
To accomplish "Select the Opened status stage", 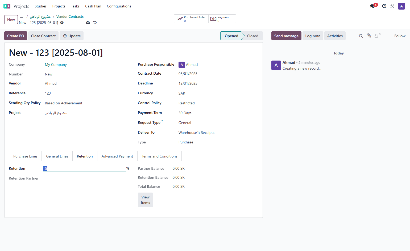I will point(231,36).
